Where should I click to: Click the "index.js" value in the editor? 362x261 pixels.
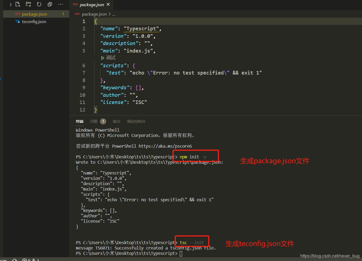coord(138,51)
